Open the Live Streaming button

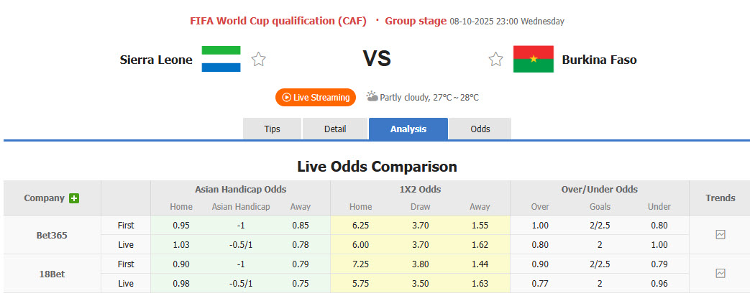click(316, 97)
